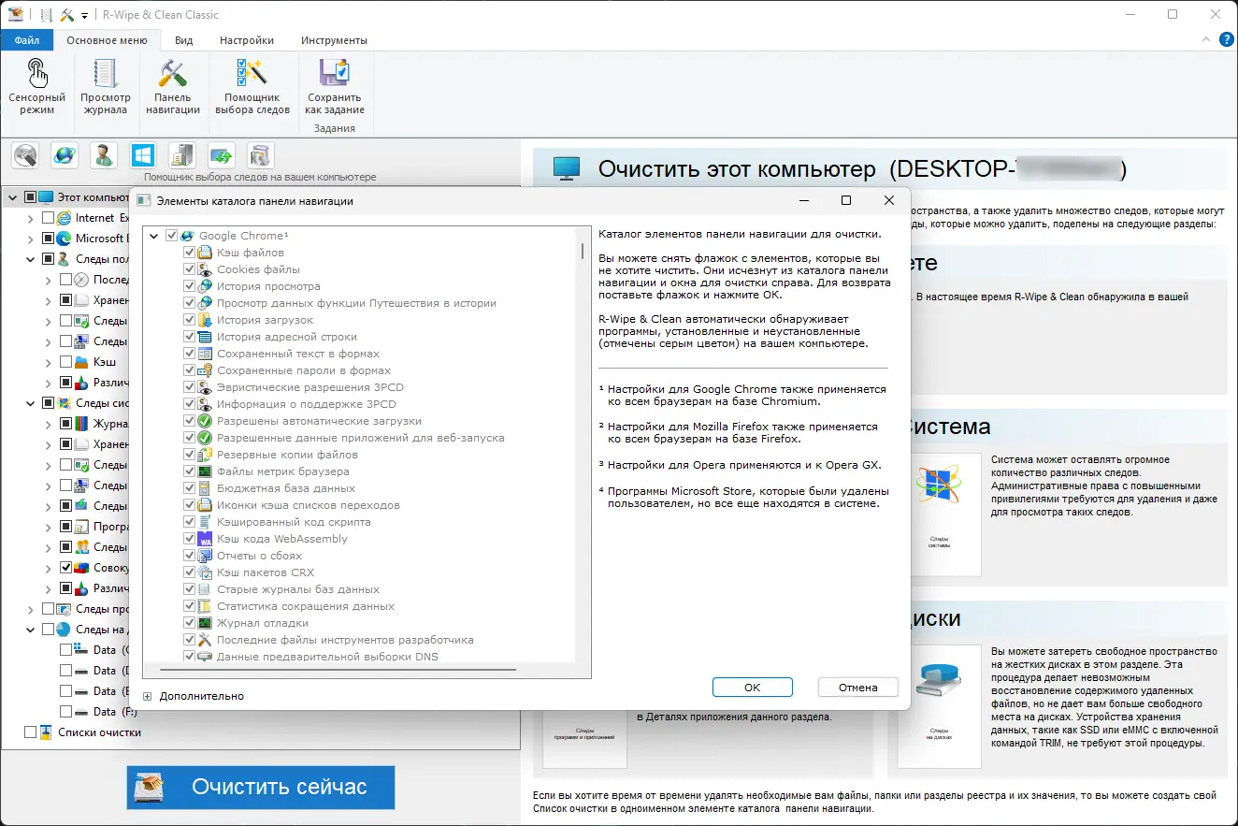Screen dimensions: 1238x826
Task: Uncheck История просмотра checkbox
Action: (x=190, y=286)
